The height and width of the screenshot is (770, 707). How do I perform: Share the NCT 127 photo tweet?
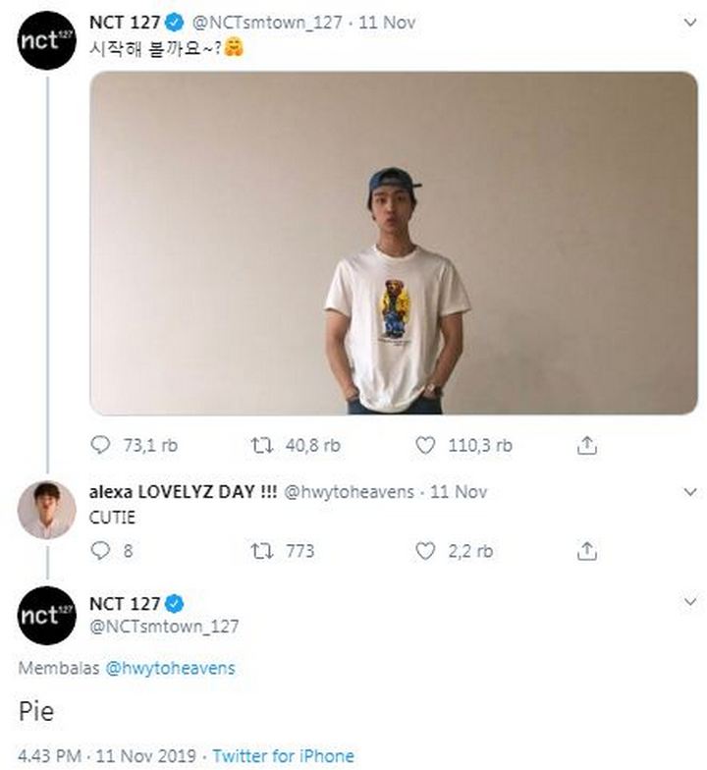point(586,445)
